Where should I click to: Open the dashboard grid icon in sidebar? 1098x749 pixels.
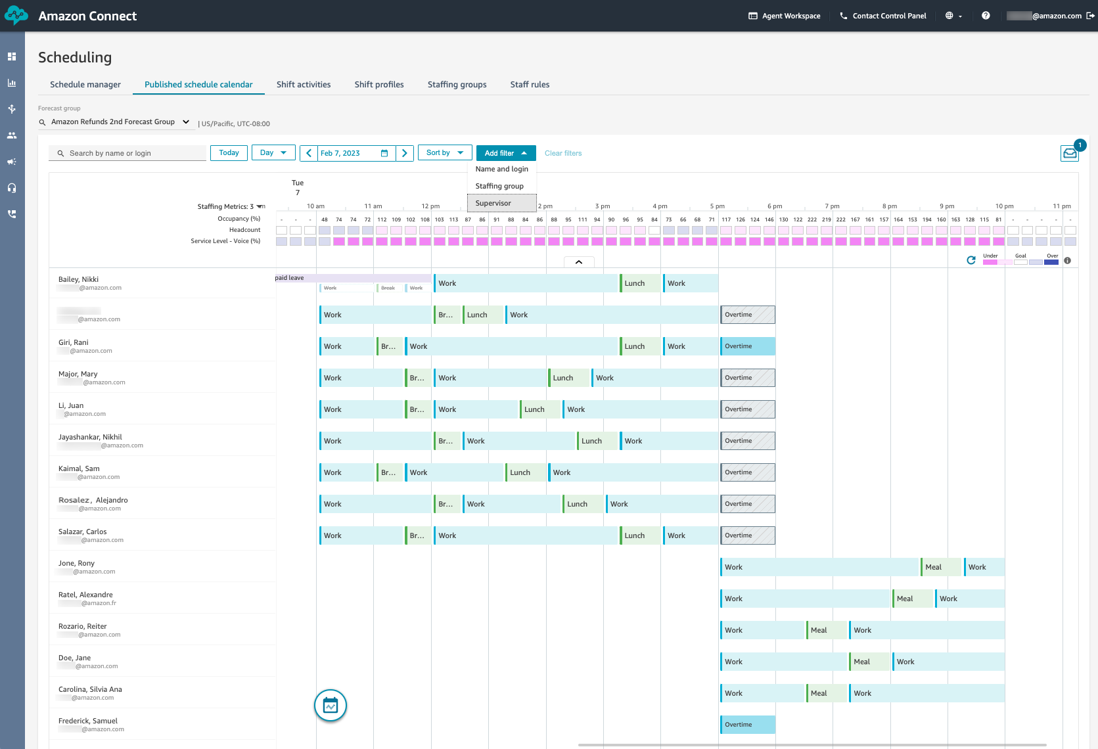coord(12,57)
